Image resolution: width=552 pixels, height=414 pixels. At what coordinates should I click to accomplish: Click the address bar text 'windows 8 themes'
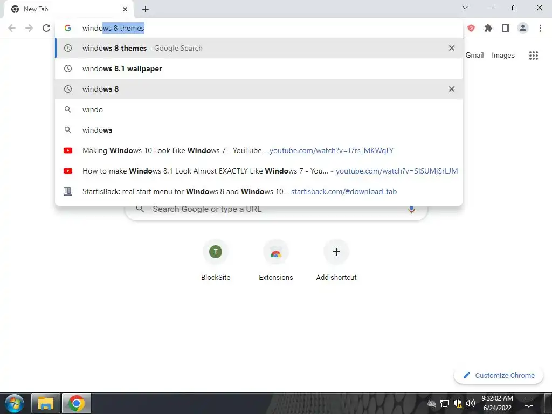[113, 28]
